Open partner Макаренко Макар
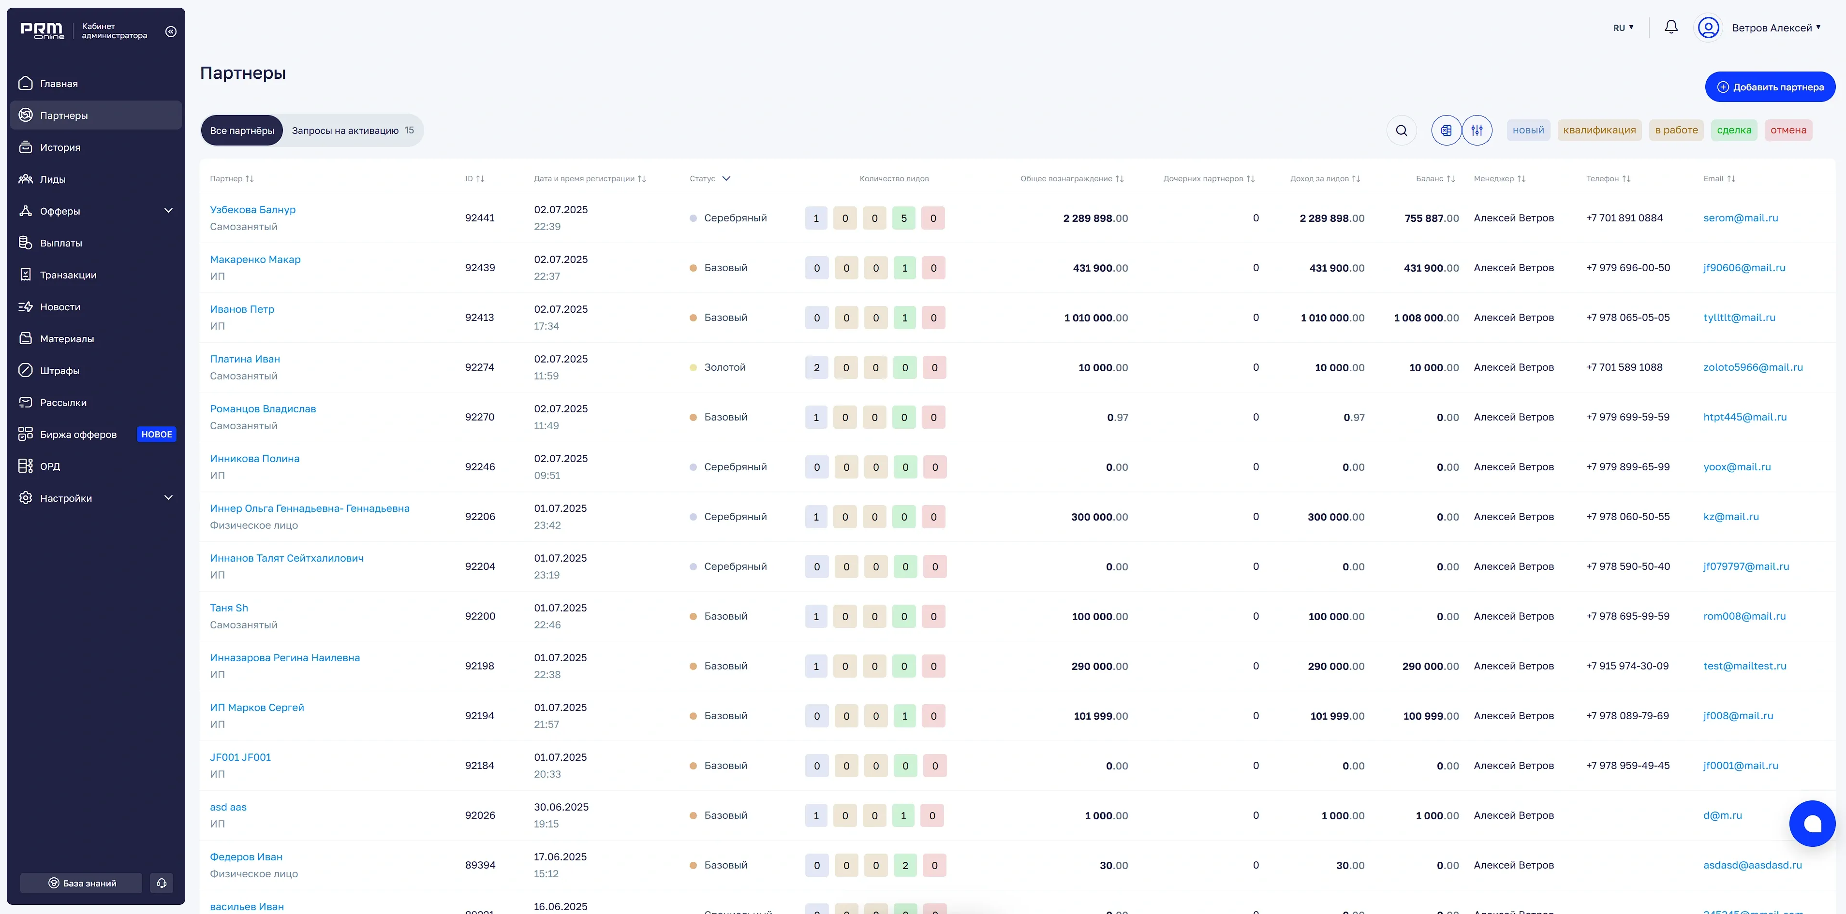The image size is (1846, 914). 255,259
